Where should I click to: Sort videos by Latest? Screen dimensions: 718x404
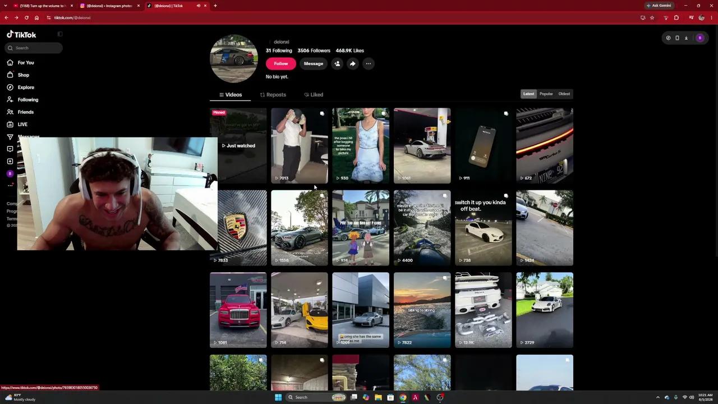(528, 94)
